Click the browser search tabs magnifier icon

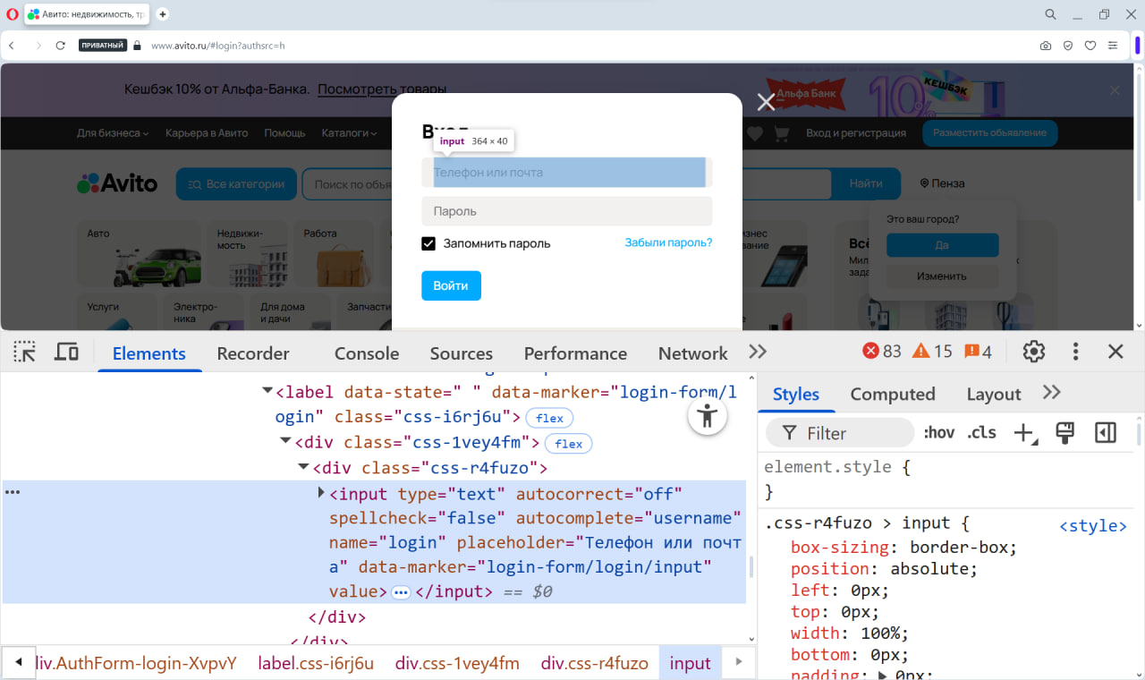coord(1051,14)
